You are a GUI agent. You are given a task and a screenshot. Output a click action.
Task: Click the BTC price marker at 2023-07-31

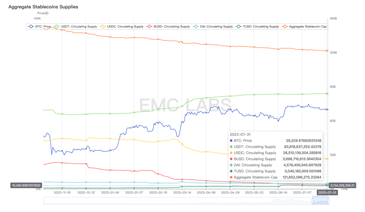pyautogui.click(x=327, y=109)
